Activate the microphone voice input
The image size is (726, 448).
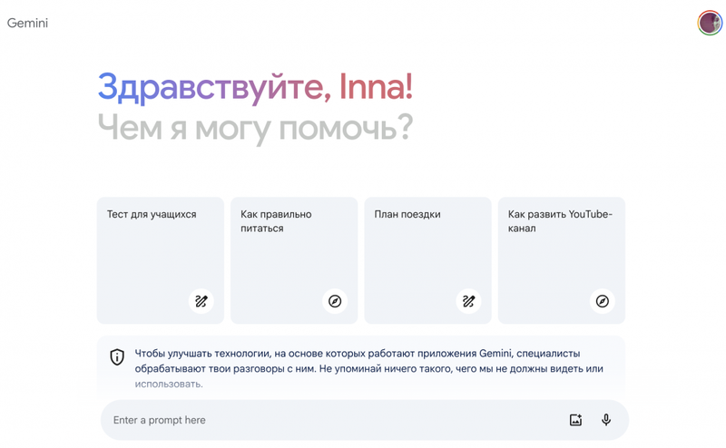(x=606, y=420)
